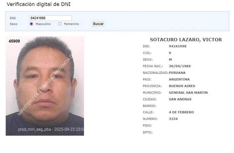The image size is (234, 153).
Task: Click the PAIS value ARGENTINA
Action: tap(179, 79)
